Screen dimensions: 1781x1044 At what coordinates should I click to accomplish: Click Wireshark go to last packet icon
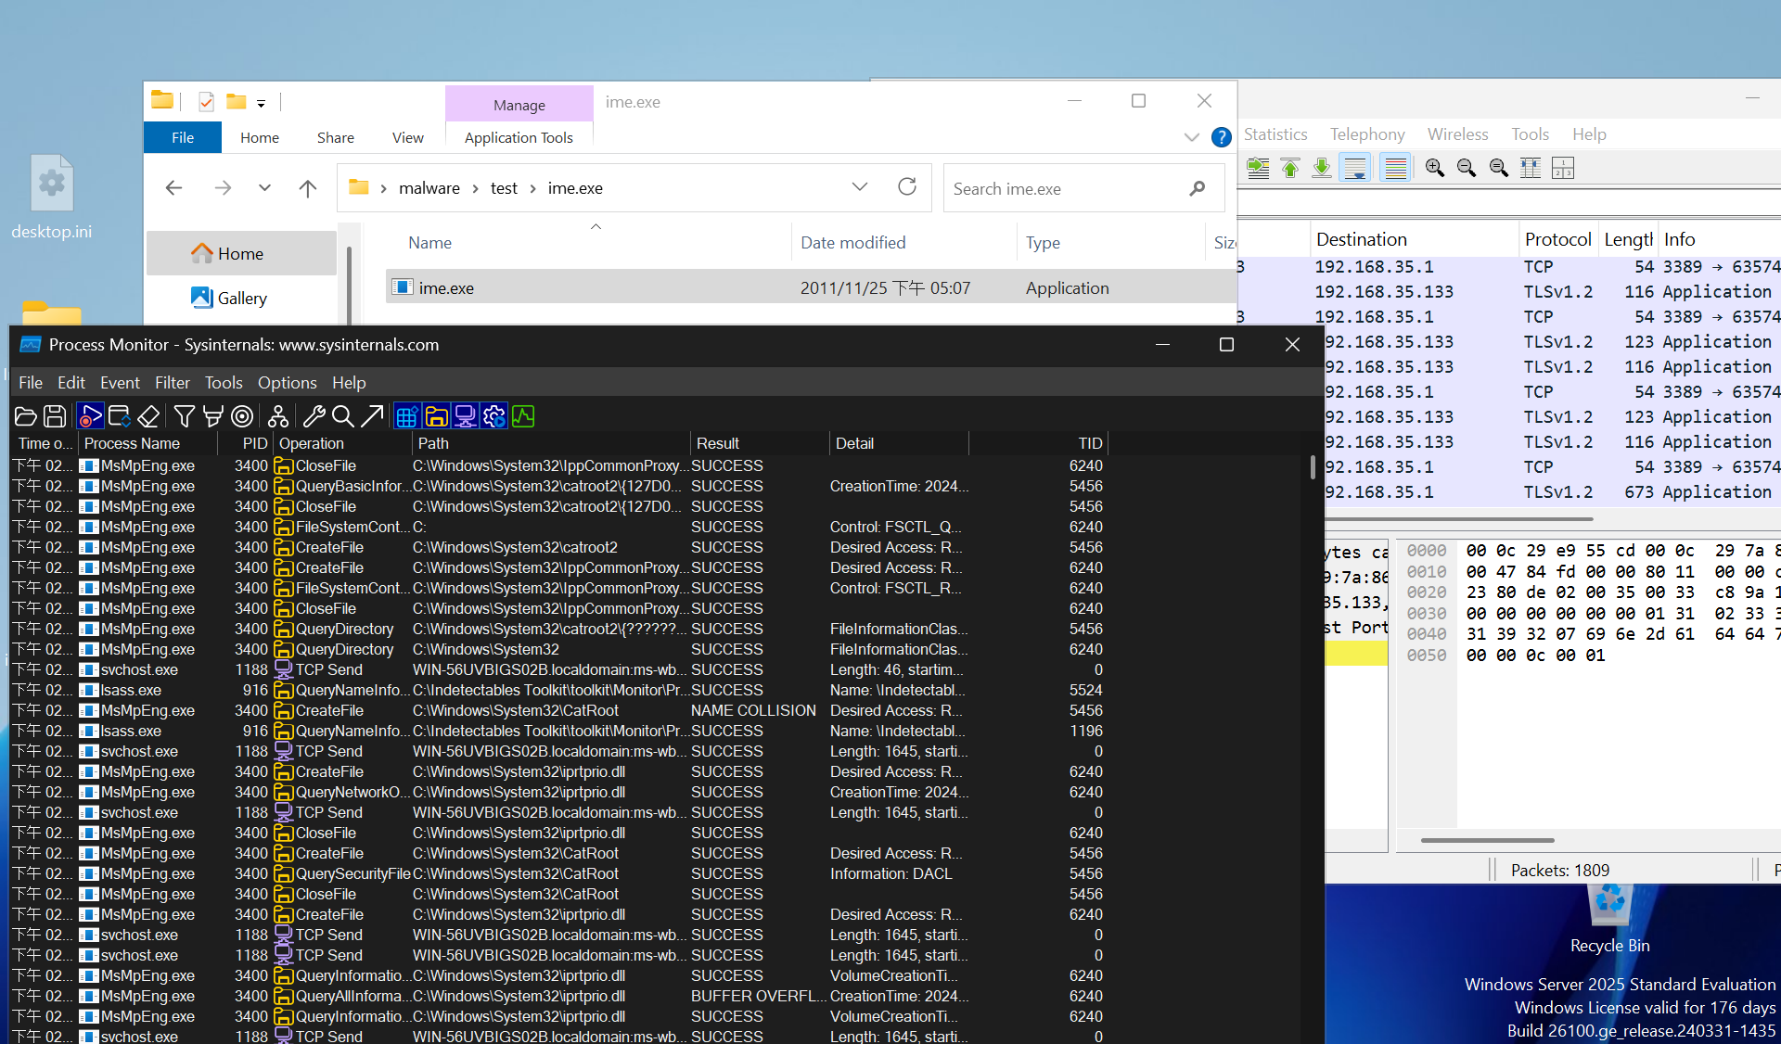[x=1322, y=168]
